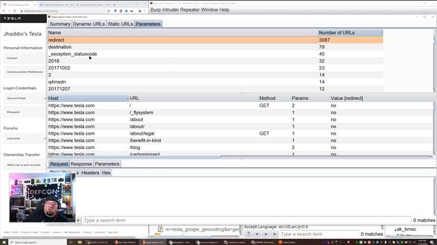Select the /_flysystem URL row
The height and width of the screenshot is (245, 437).
(240, 112)
